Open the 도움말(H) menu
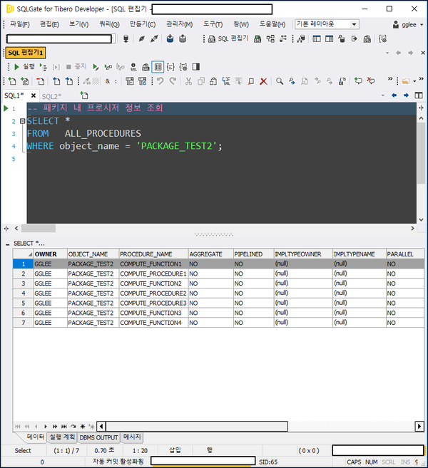428x468 pixels. [x=272, y=24]
